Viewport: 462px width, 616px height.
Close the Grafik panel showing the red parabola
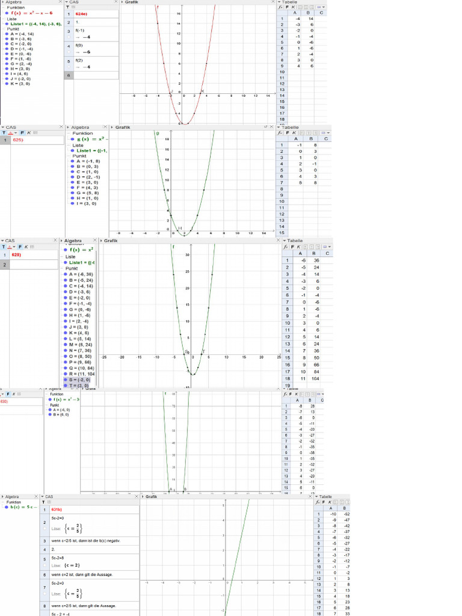pyautogui.click(x=273, y=2)
